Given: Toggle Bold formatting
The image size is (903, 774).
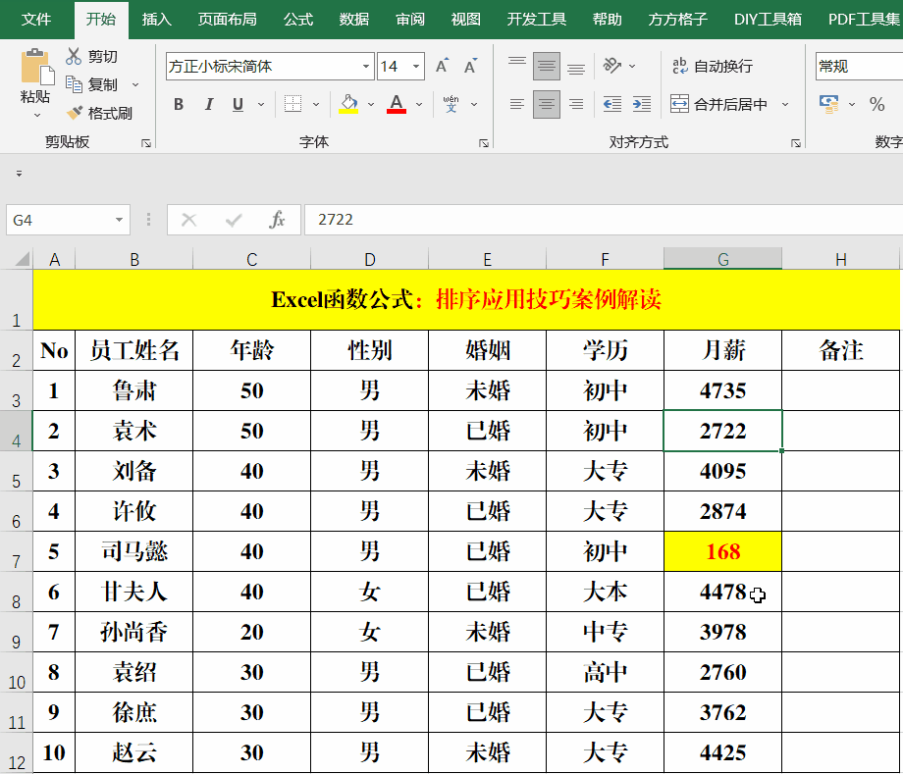Looking at the screenshot, I should [x=179, y=104].
